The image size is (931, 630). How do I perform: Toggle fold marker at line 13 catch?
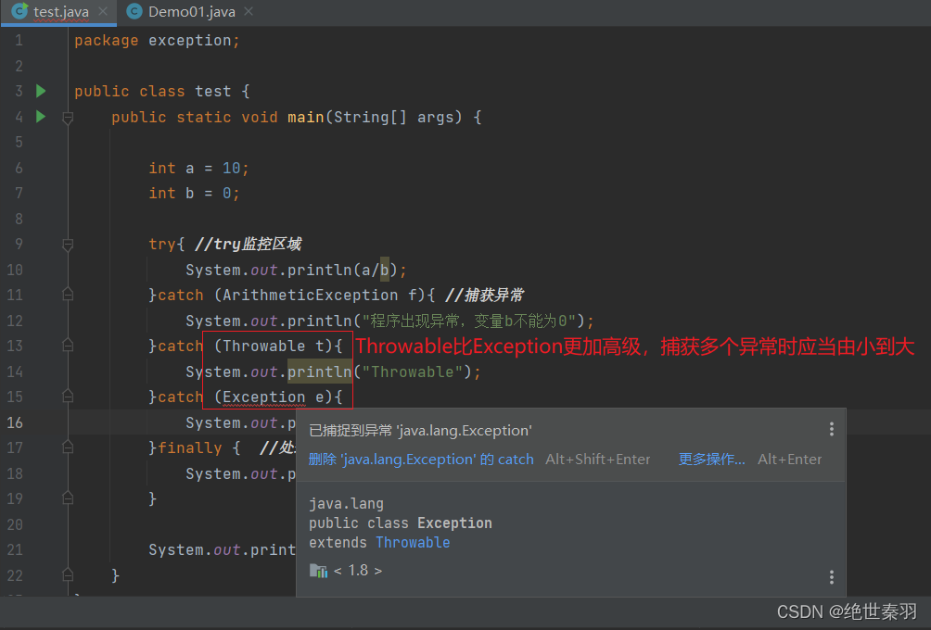tap(68, 346)
